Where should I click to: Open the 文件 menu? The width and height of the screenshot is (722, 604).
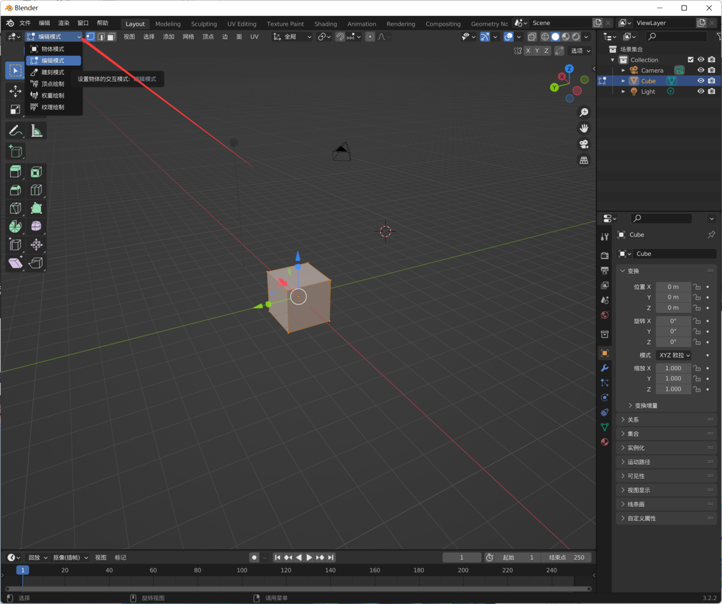tap(25, 23)
